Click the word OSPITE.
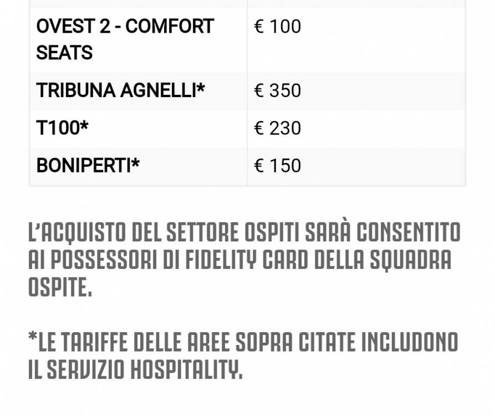The height and width of the screenshot is (416, 495). [60, 287]
